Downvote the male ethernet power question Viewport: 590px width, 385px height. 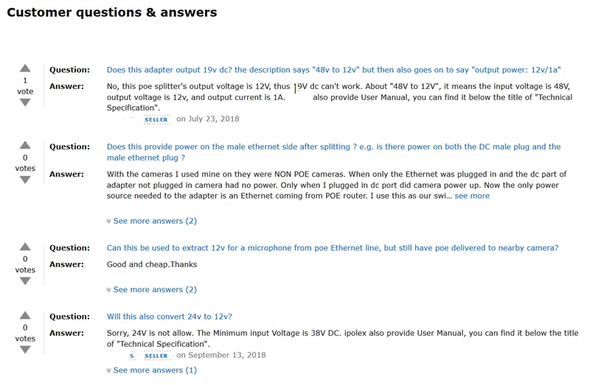pos(25,180)
